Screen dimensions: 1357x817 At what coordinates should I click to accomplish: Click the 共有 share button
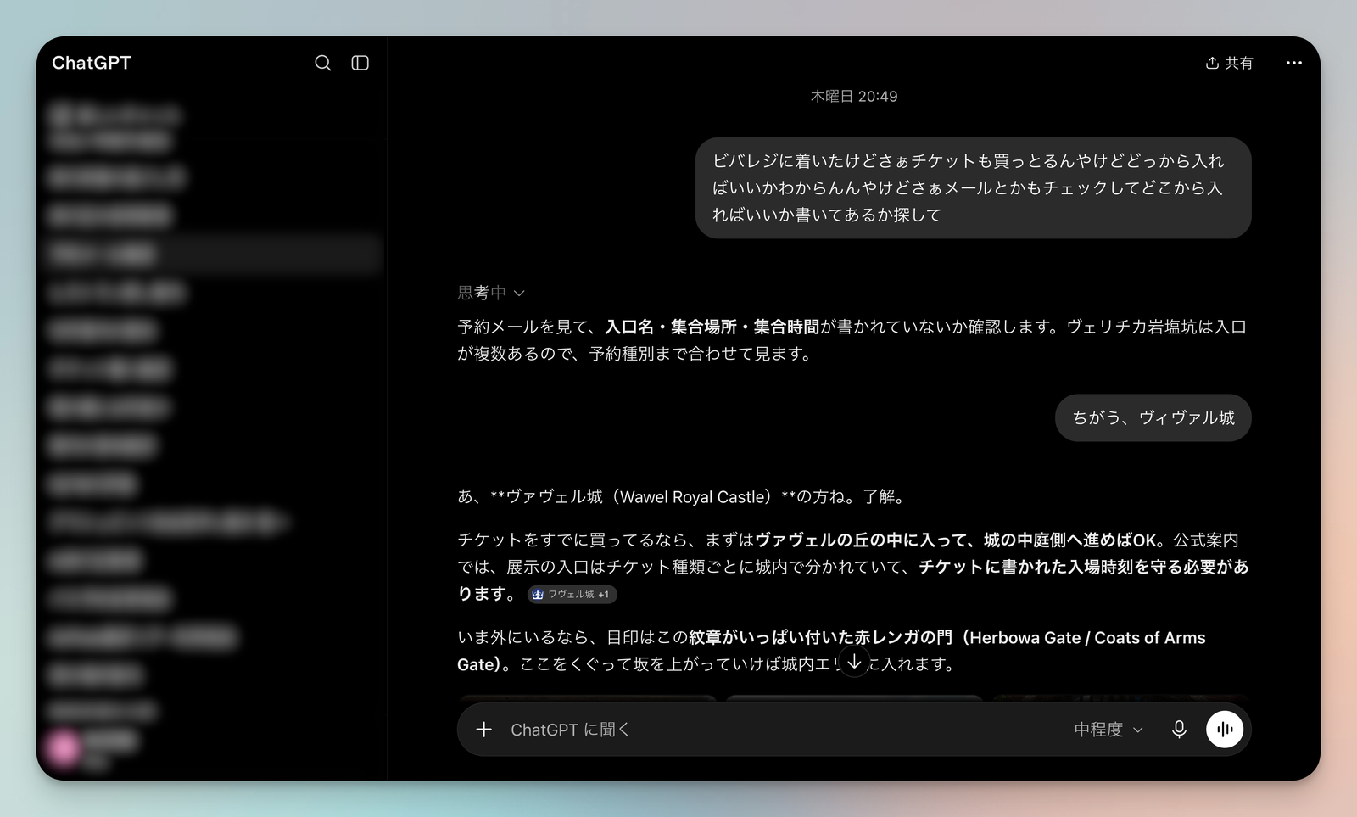(1229, 63)
